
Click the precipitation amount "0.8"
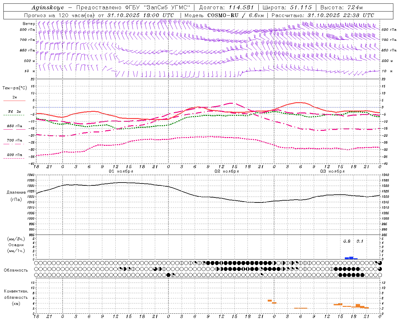click(347, 241)
